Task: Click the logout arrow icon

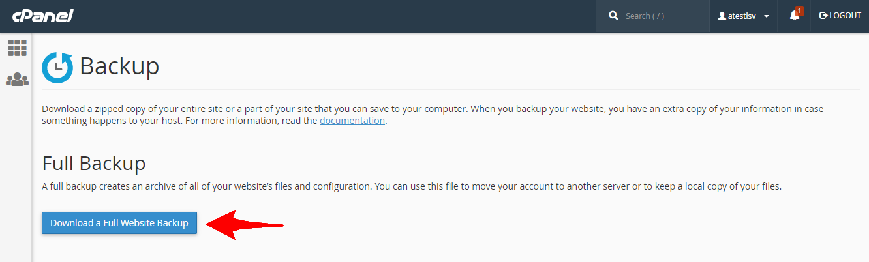Action: click(823, 16)
